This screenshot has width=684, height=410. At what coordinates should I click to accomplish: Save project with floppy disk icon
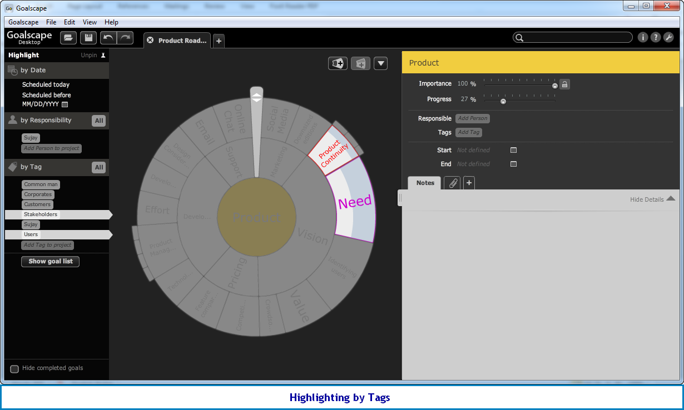pos(88,38)
